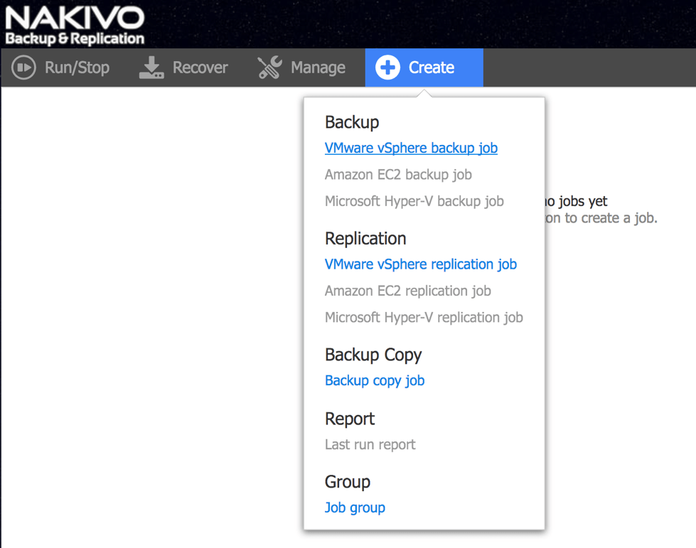Click the Manage wrench and screwdriver icon
Image resolution: width=696 pixels, height=548 pixels.
click(x=269, y=68)
